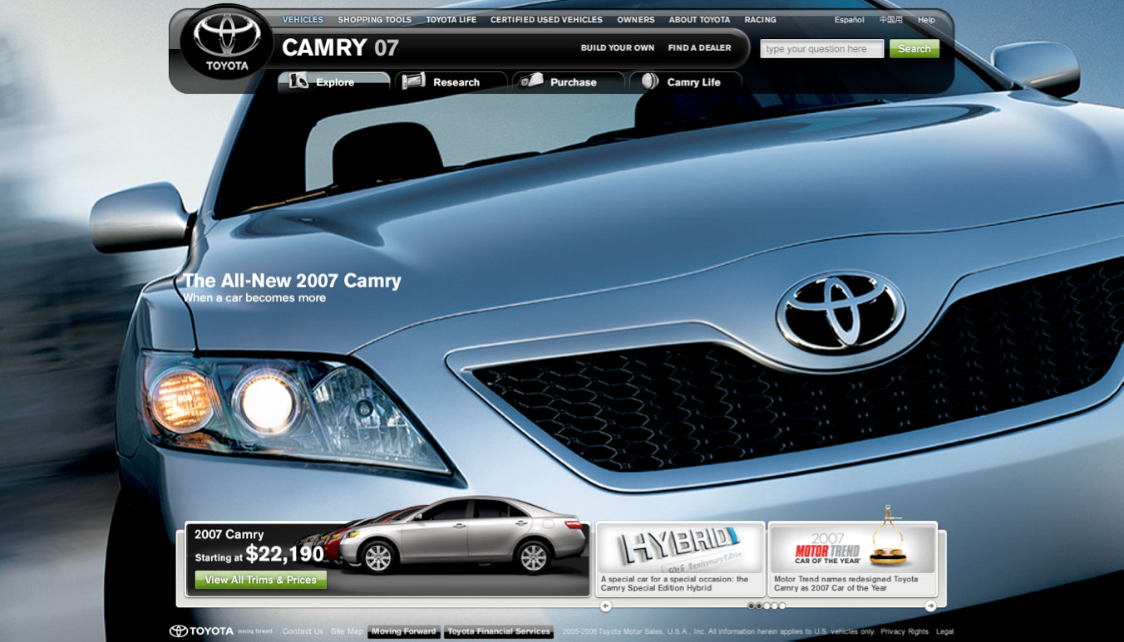This screenshot has width=1124, height=642.
Task: Open the Certified Used Vehicles menu
Action: (546, 20)
